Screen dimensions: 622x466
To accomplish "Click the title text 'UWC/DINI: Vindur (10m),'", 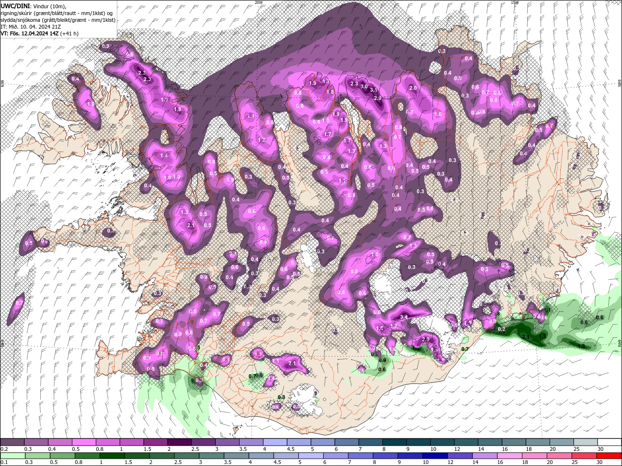I will point(34,6).
